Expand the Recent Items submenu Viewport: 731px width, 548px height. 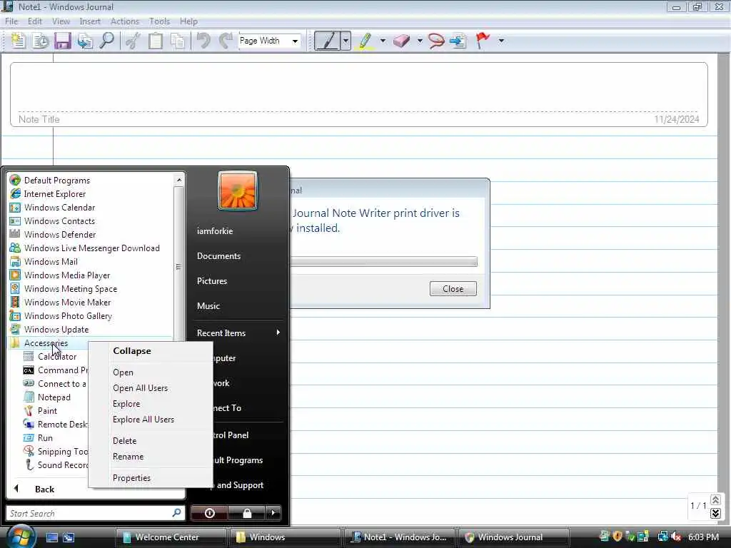pos(238,333)
